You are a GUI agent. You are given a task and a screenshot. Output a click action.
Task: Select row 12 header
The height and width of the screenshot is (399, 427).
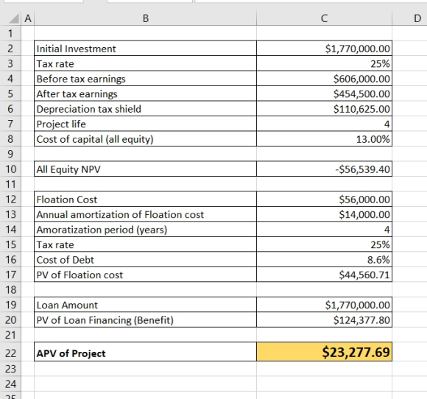pyautogui.click(x=10, y=199)
